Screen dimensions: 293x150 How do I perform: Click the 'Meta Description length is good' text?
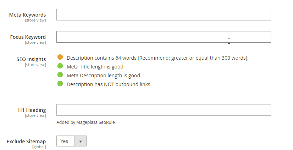(104, 75)
